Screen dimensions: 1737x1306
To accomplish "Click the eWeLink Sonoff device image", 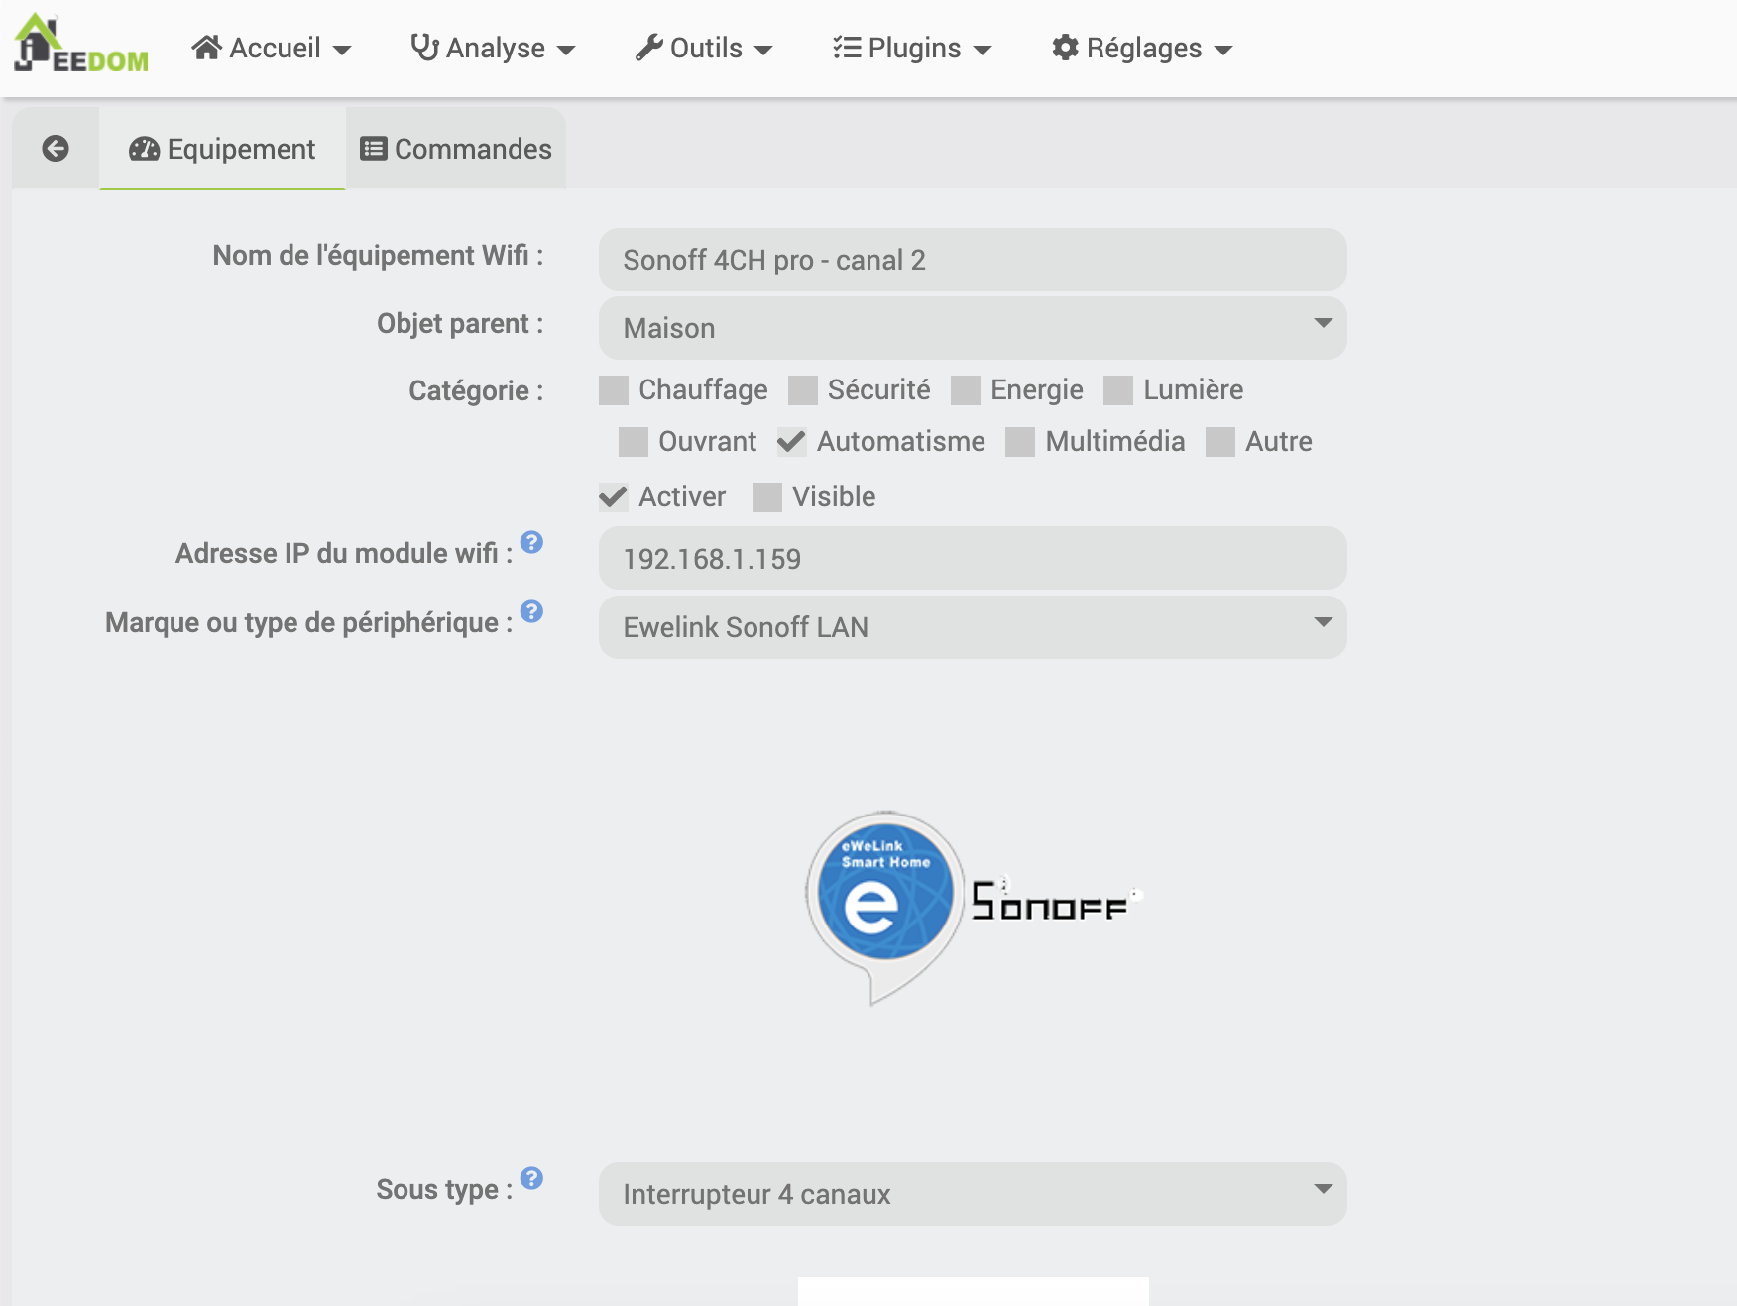I will (972, 907).
